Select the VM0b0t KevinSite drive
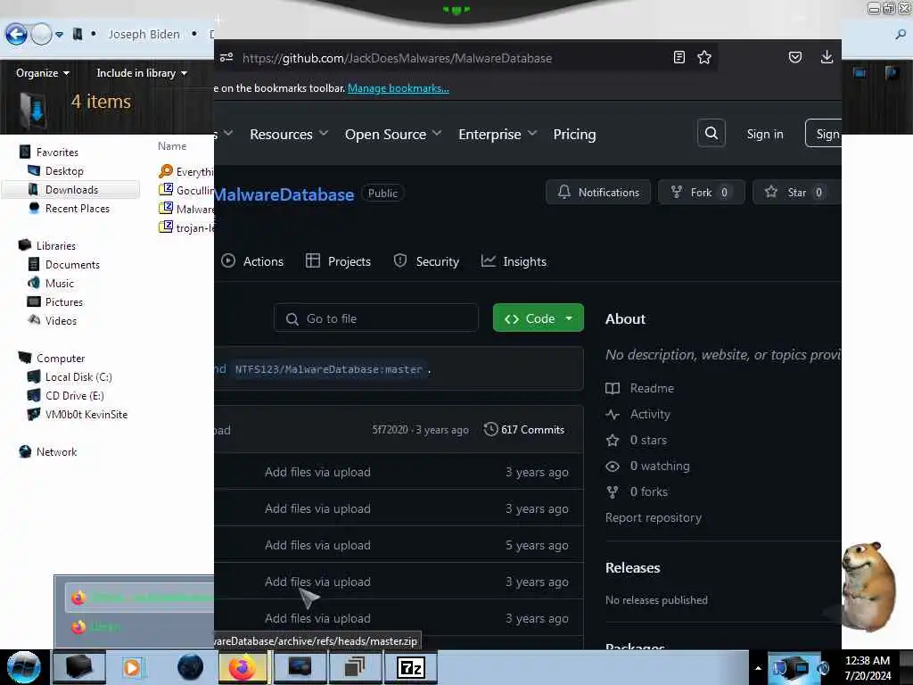 78,414
